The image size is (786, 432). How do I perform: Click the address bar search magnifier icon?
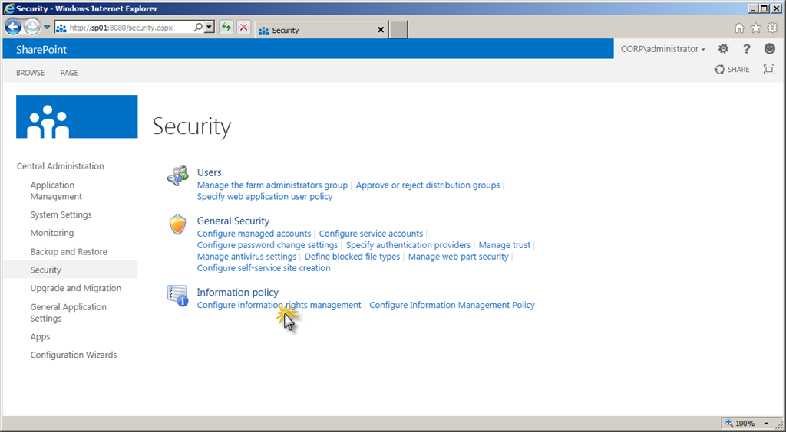pyautogui.click(x=199, y=28)
